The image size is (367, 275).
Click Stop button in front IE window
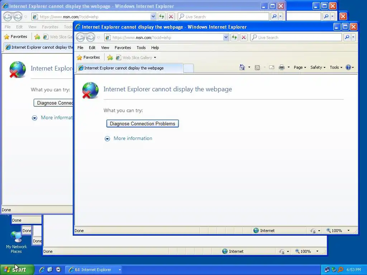pos(244,37)
